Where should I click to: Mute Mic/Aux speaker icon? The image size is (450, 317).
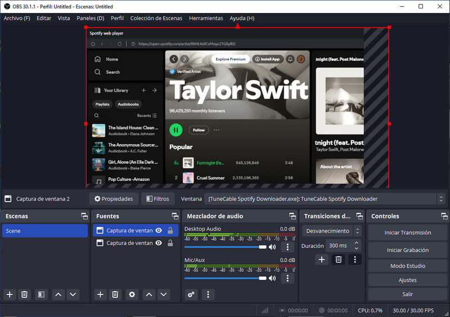coord(272,278)
